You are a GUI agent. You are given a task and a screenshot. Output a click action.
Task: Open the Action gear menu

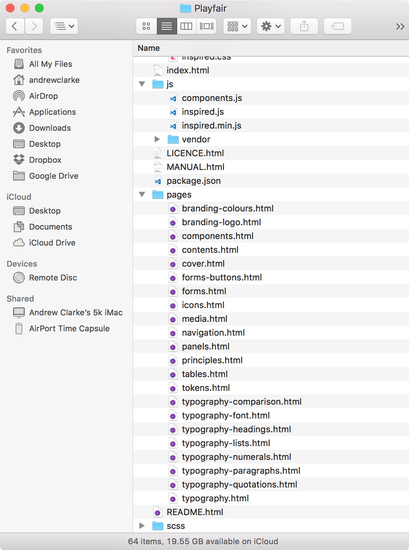(x=271, y=27)
